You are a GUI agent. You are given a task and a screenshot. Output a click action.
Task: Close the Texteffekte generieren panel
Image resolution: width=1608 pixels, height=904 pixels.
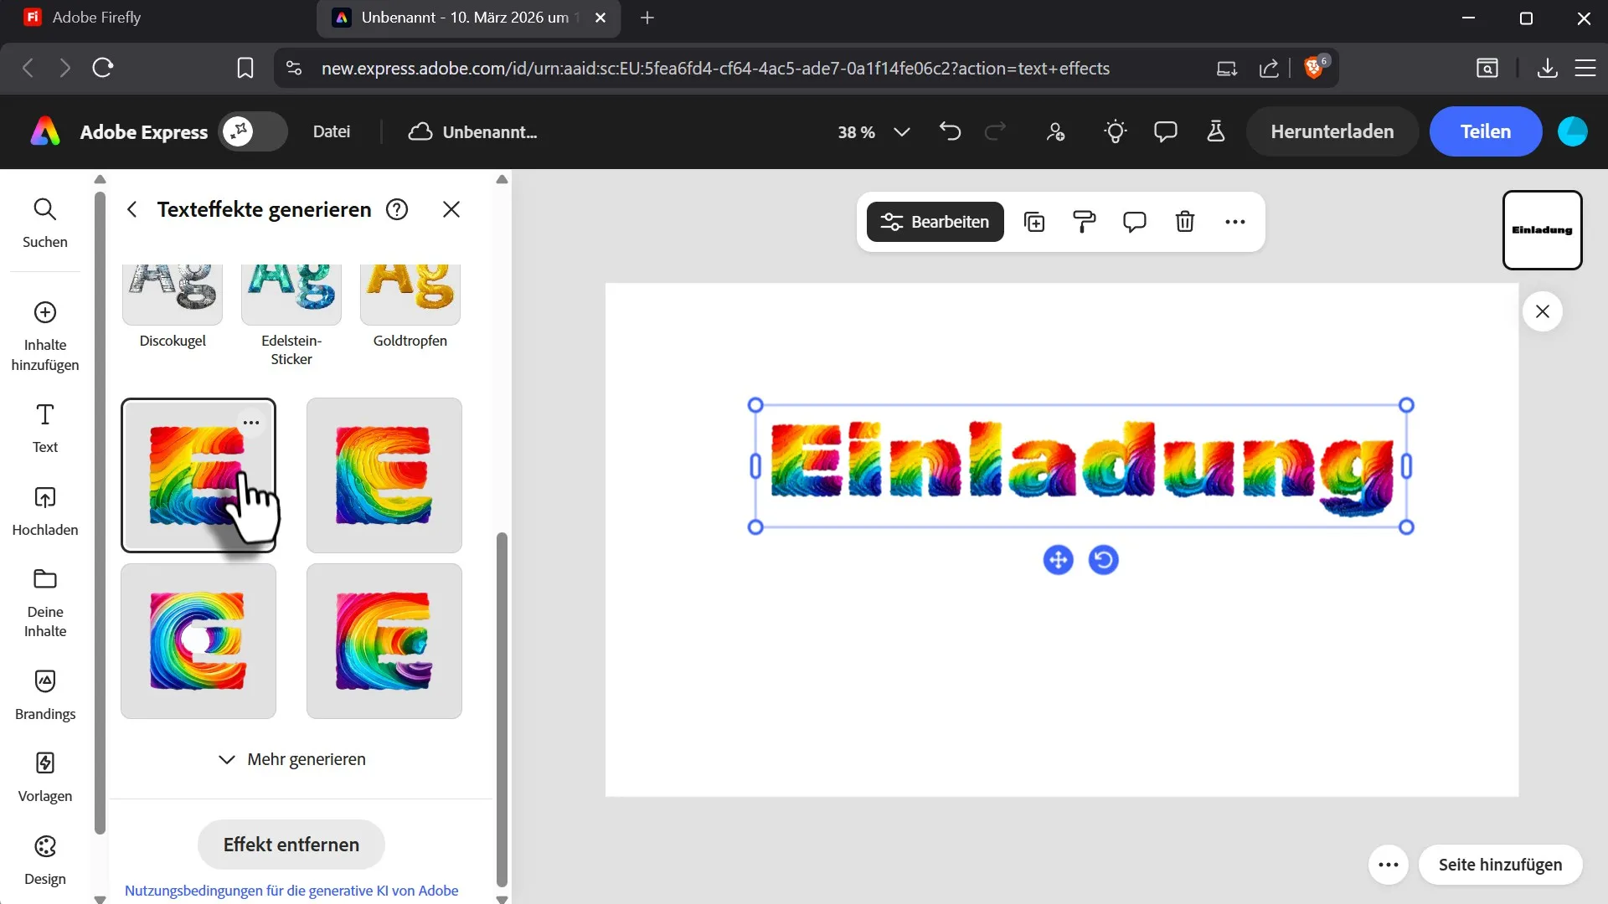coord(451,209)
